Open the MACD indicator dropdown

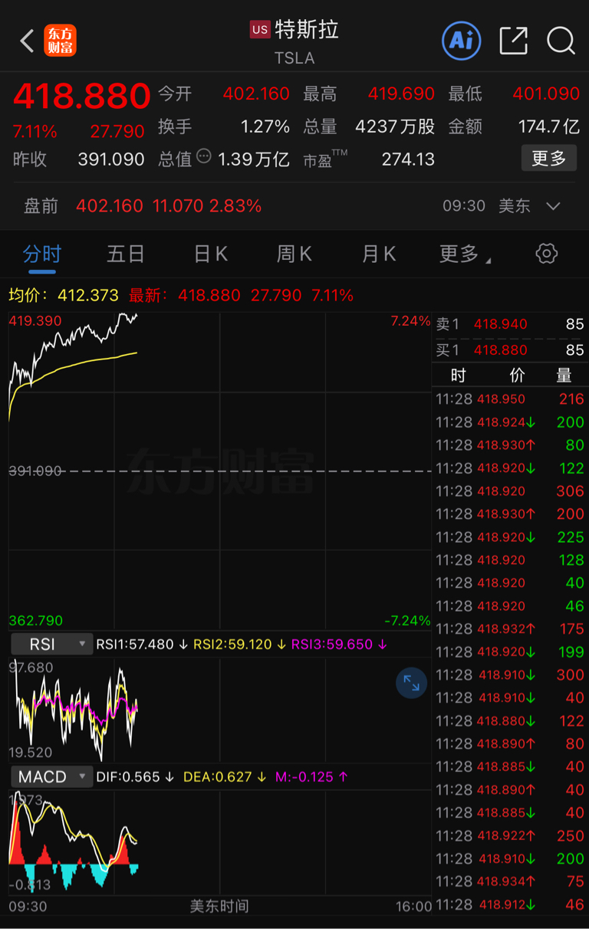pyautogui.click(x=51, y=776)
